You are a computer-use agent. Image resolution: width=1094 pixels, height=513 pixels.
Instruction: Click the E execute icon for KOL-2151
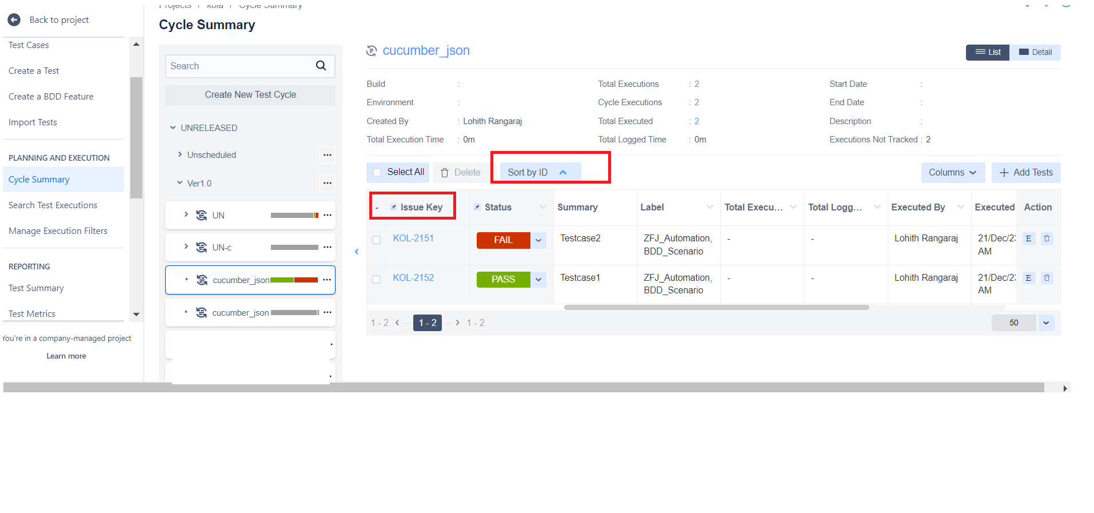pyautogui.click(x=1028, y=238)
